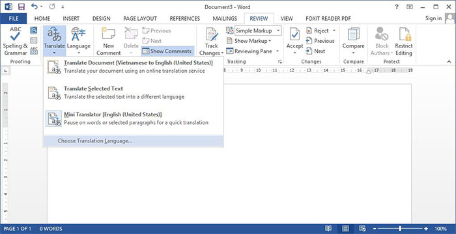Screen dimensions: 456x234
Task: Open Ribbon Display Options
Action: tap(410, 6)
